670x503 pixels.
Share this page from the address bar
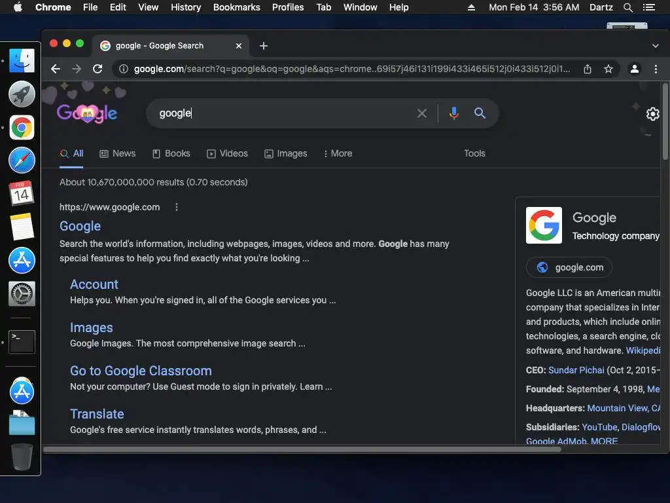(x=588, y=69)
